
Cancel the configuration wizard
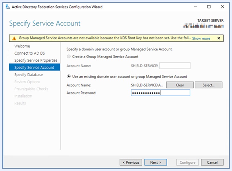212,162
